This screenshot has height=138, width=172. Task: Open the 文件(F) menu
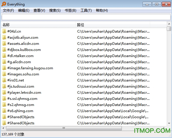pos(8,10)
